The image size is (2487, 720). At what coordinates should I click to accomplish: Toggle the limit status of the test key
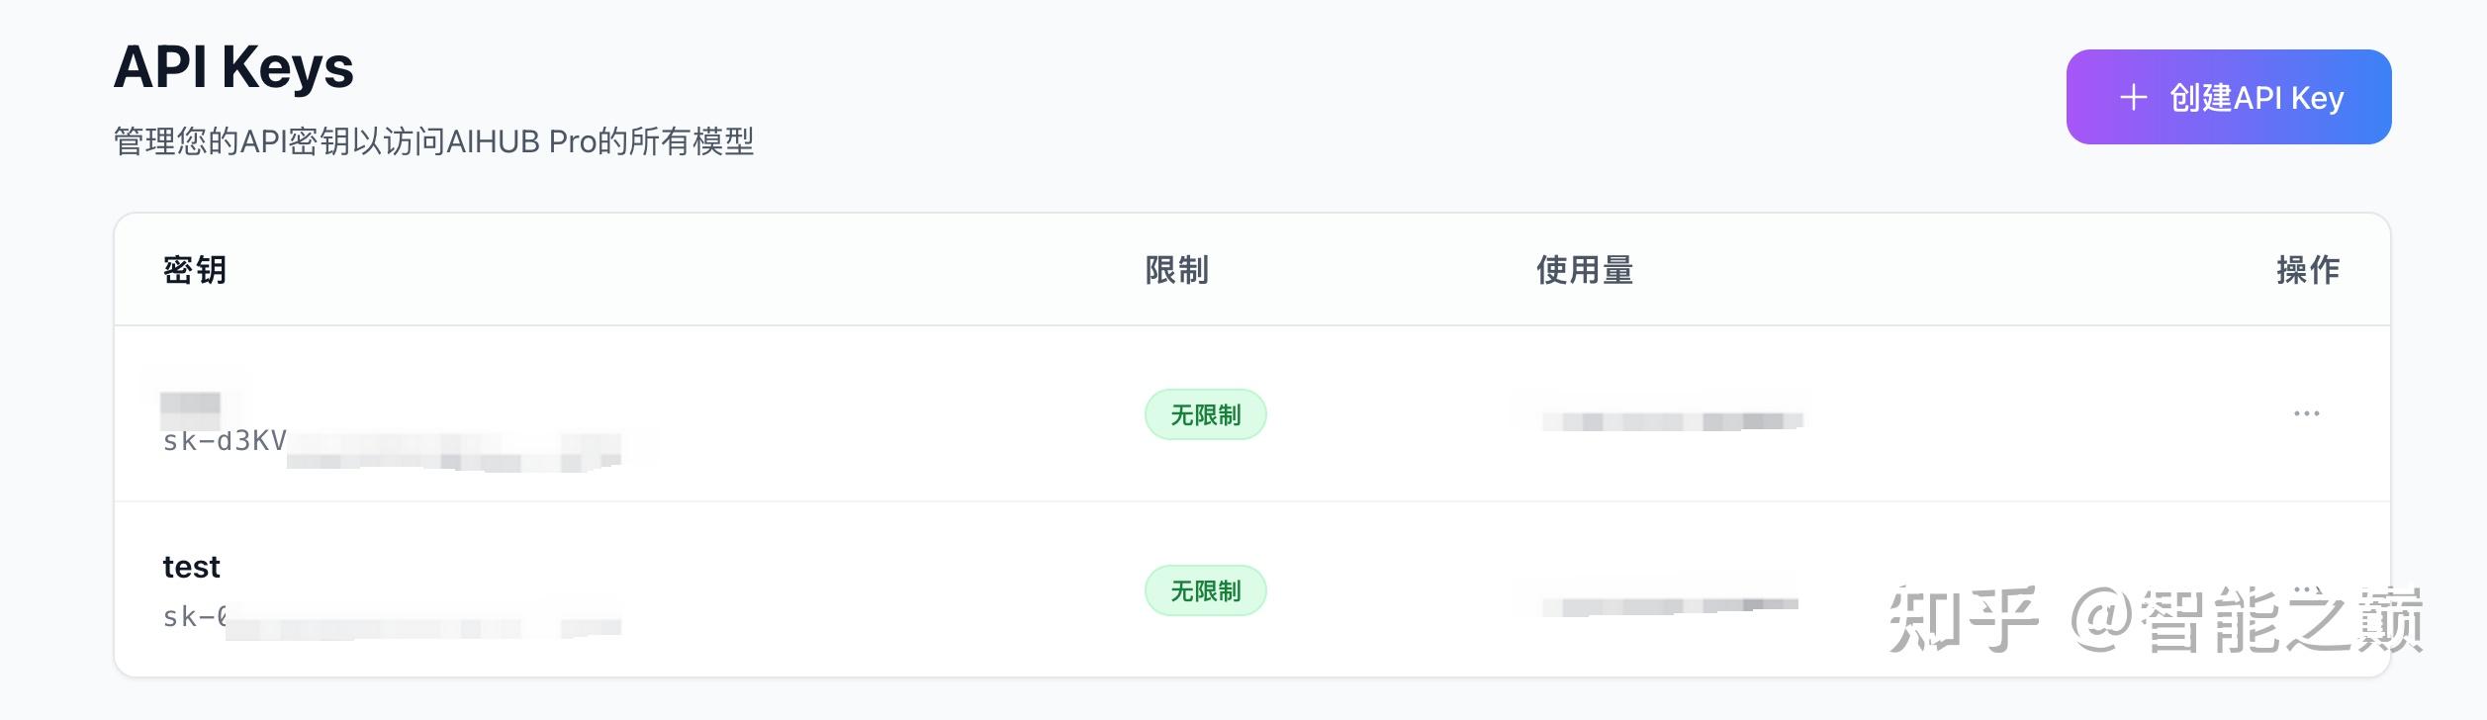[1205, 589]
